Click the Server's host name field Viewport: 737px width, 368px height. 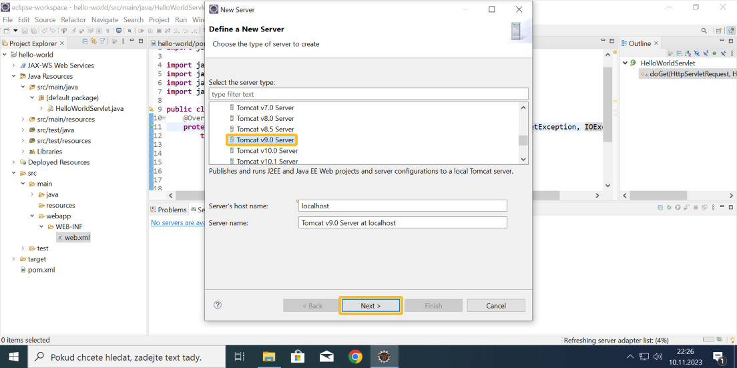403,206
